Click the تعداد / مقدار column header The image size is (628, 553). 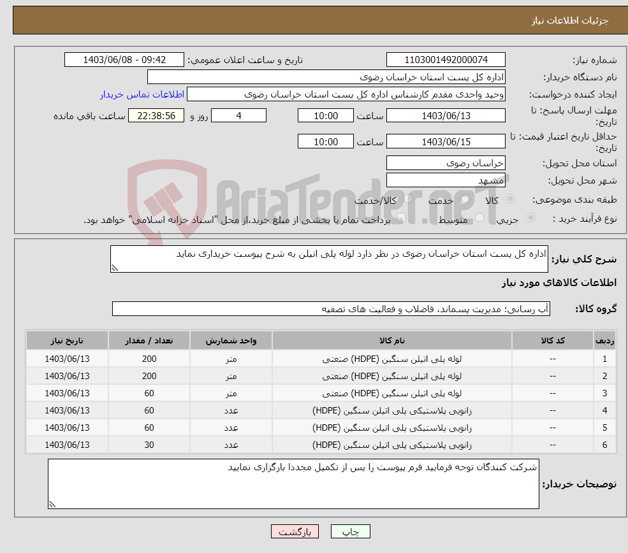click(x=149, y=340)
